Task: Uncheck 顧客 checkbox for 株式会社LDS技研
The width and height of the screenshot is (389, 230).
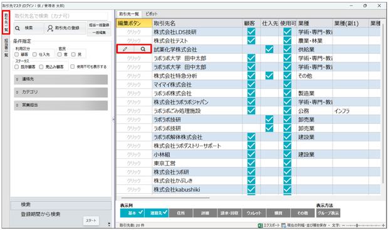Action: (x=251, y=32)
